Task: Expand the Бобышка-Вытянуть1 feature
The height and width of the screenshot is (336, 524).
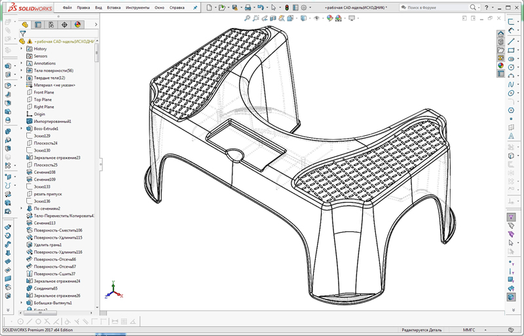Action: tap(22, 303)
